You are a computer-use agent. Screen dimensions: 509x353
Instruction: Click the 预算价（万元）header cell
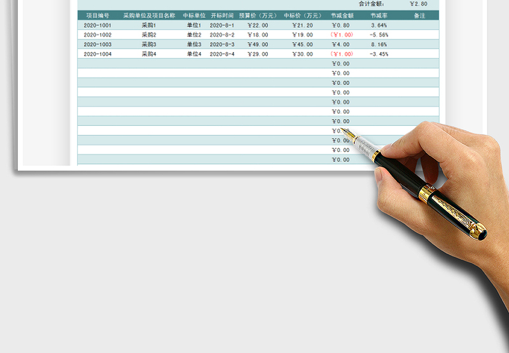click(256, 15)
